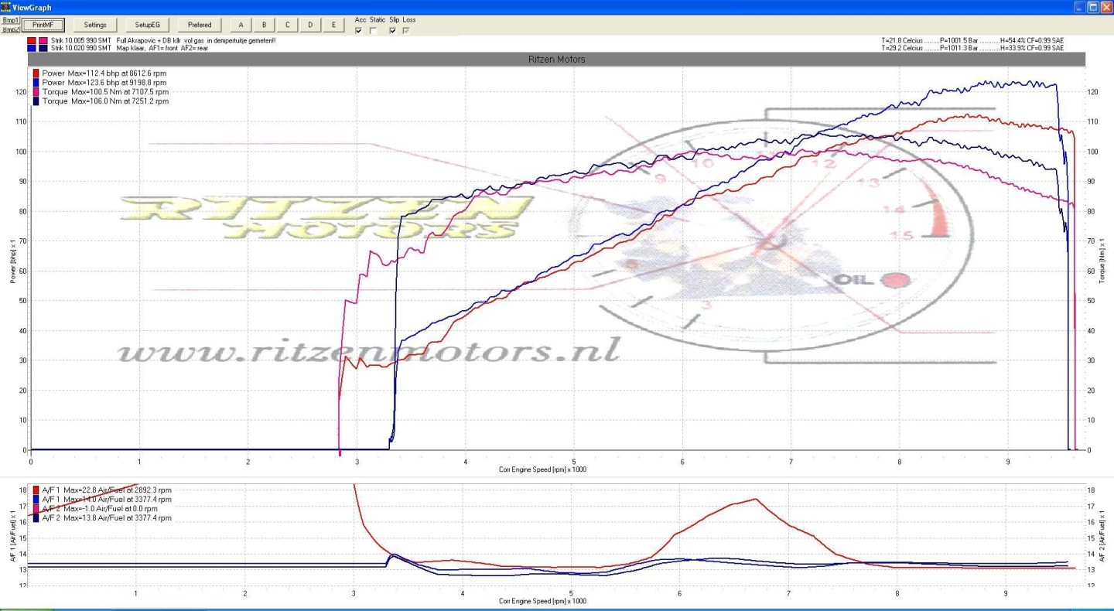Click the ViewGraph app icon in title bar
Image resolution: width=1114 pixels, height=611 pixels.
click(6, 7)
